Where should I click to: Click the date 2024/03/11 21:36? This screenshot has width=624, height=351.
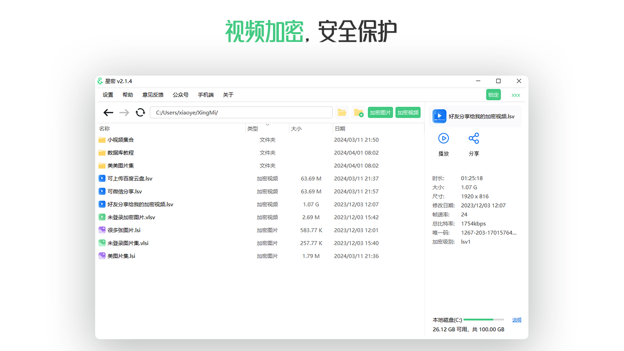[x=356, y=256]
